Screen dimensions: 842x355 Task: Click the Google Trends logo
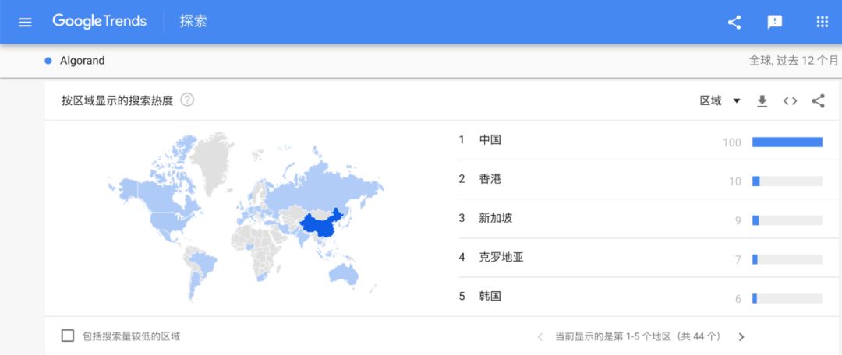pos(99,22)
